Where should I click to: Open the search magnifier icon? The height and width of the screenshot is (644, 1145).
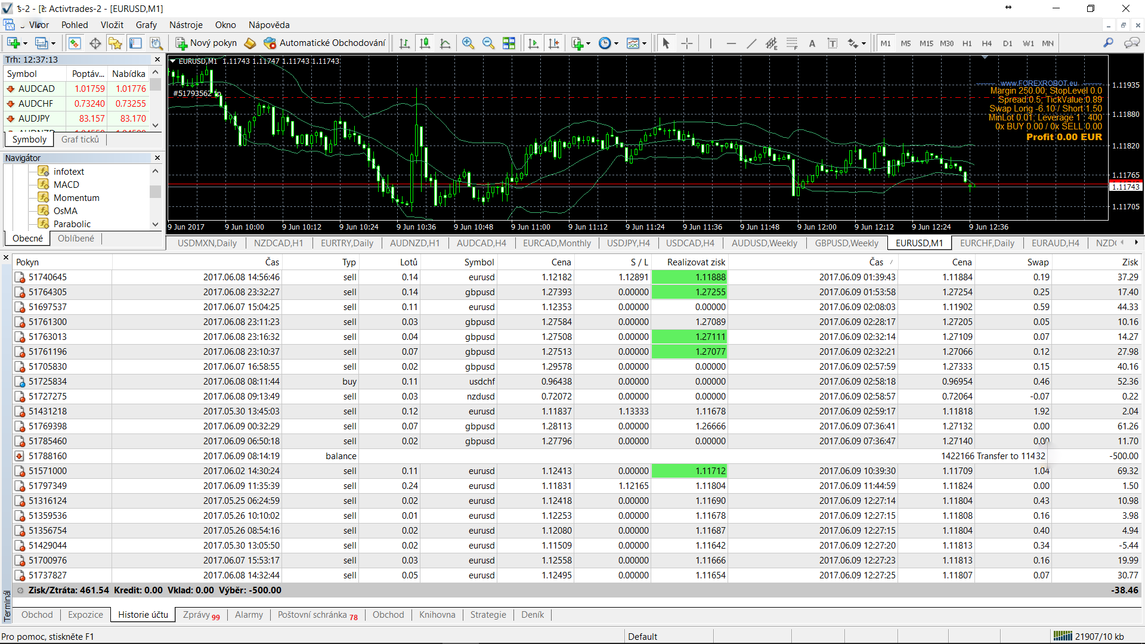point(1108,43)
